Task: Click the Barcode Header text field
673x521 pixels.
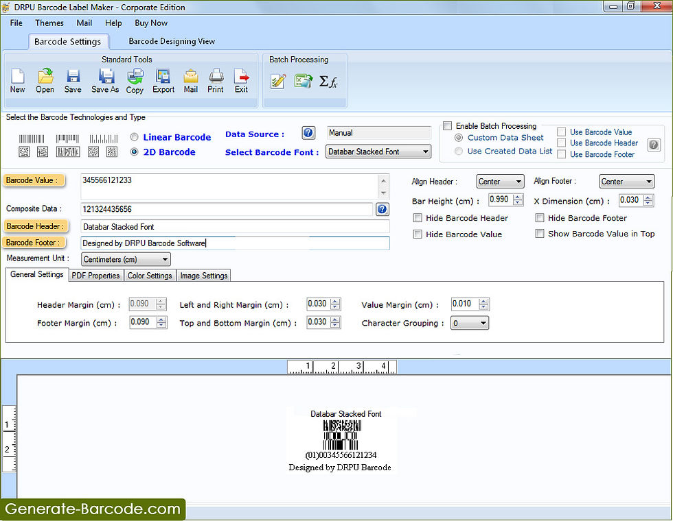Action: [x=235, y=227]
